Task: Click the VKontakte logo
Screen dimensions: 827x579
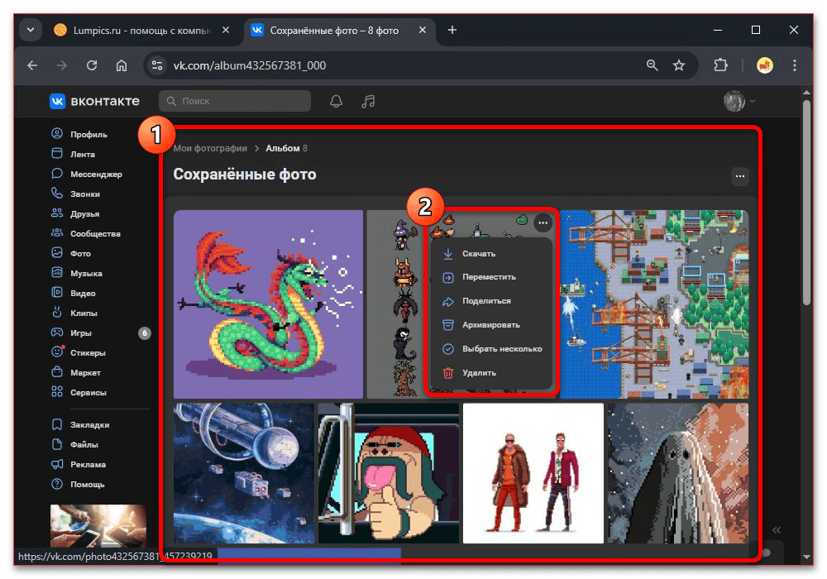Action: 94,101
